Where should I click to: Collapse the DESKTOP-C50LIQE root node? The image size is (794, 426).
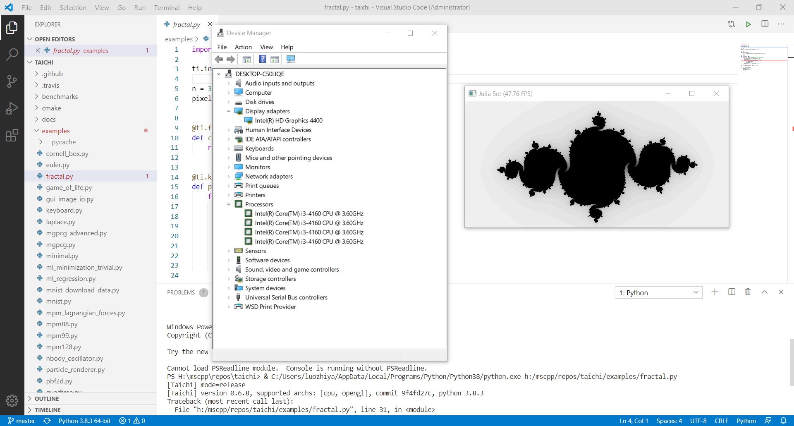(x=219, y=74)
